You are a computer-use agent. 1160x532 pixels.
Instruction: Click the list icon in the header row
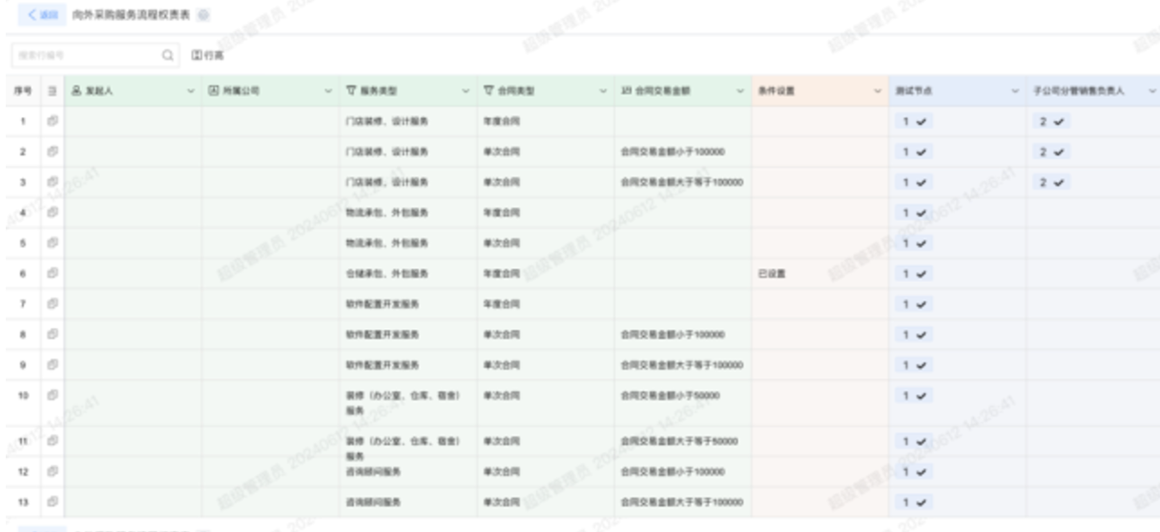pyautogui.click(x=53, y=92)
